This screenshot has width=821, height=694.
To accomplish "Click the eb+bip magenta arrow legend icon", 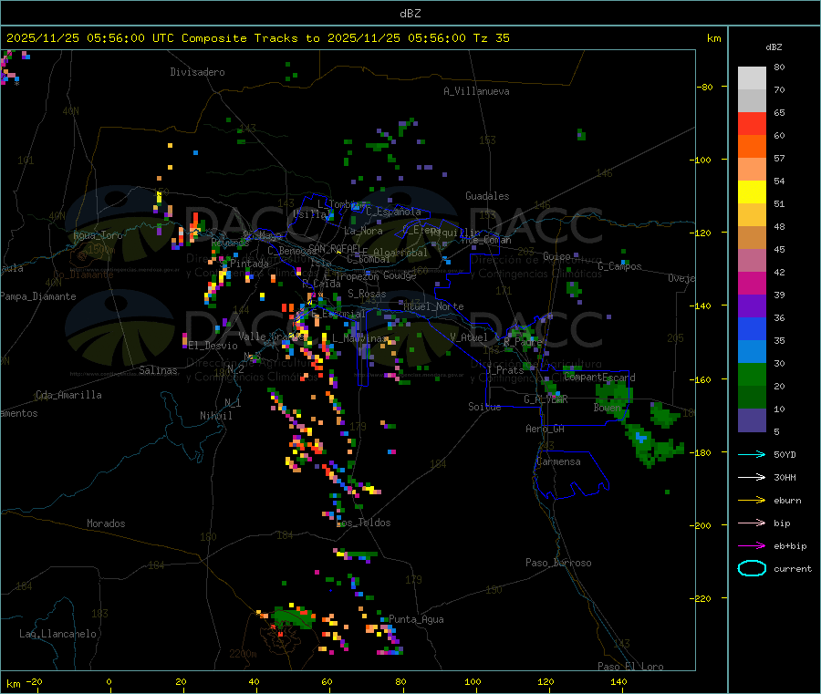I will 752,546.
